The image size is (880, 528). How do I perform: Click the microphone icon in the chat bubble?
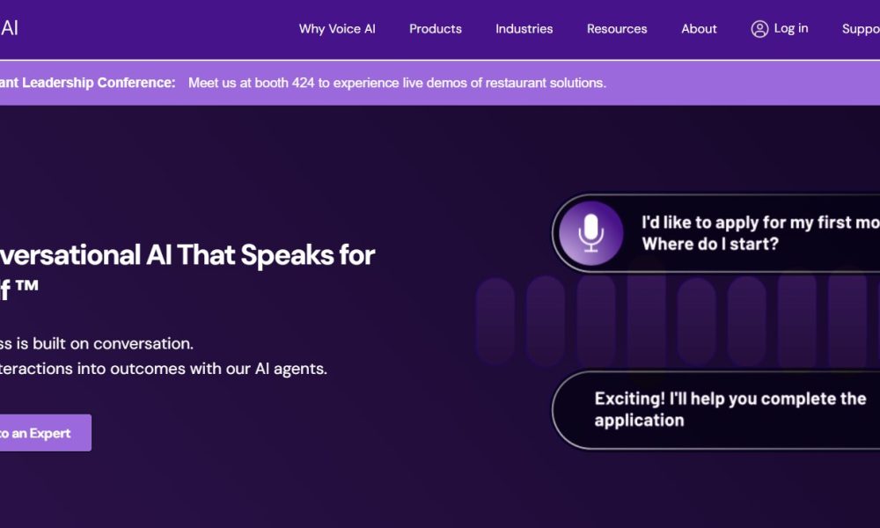point(591,233)
